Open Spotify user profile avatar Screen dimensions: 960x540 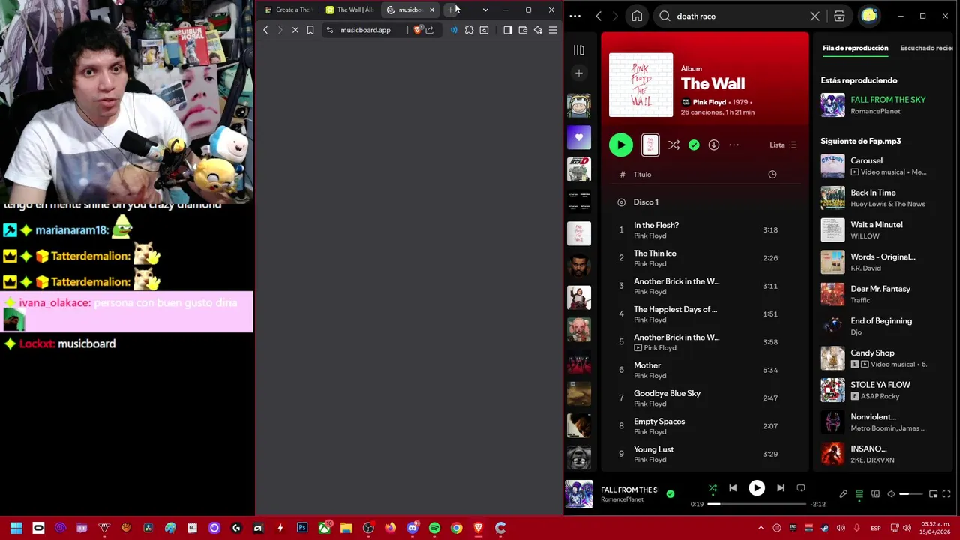pyautogui.click(x=869, y=16)
